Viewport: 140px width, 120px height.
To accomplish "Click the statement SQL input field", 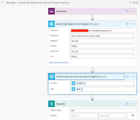I will pos(102,36).
